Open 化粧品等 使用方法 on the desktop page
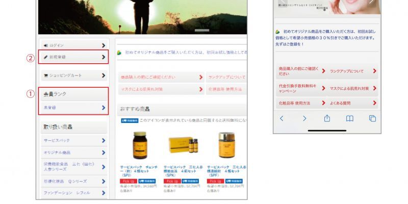 click(226, 89)
